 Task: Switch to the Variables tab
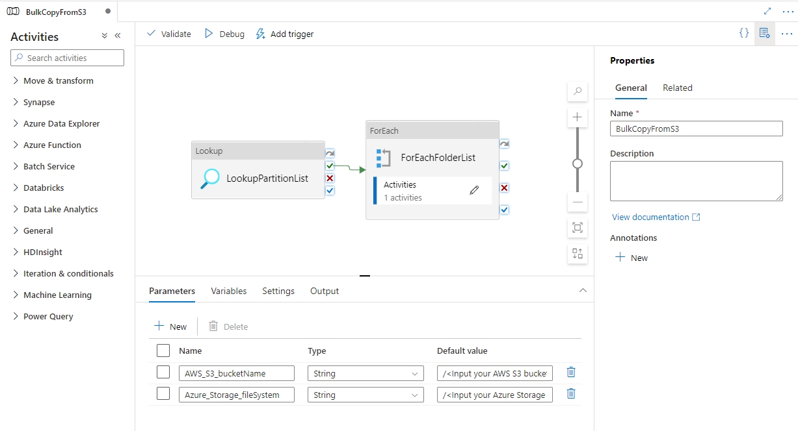tap(228, 291)
